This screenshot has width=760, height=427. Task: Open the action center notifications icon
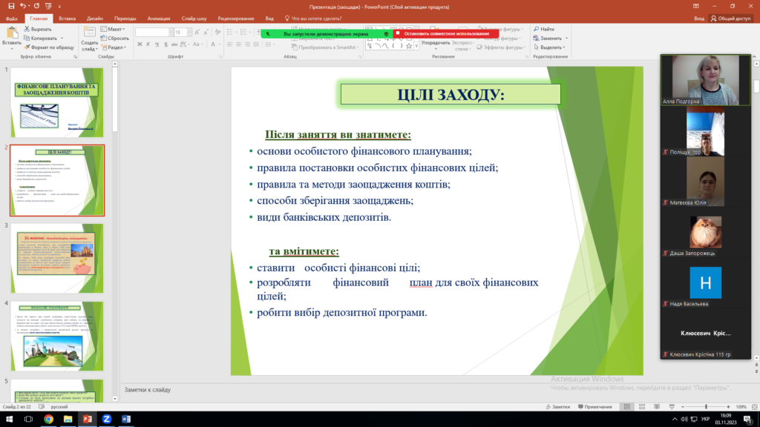click(x=748, y=420)
